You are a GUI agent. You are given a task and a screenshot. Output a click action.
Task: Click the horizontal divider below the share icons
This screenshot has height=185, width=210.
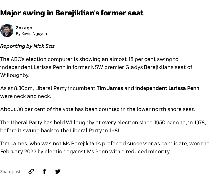point(105,185)
